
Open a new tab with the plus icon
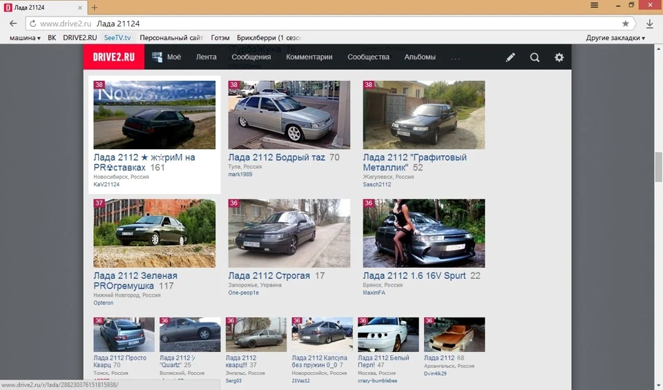click(95, 8)
